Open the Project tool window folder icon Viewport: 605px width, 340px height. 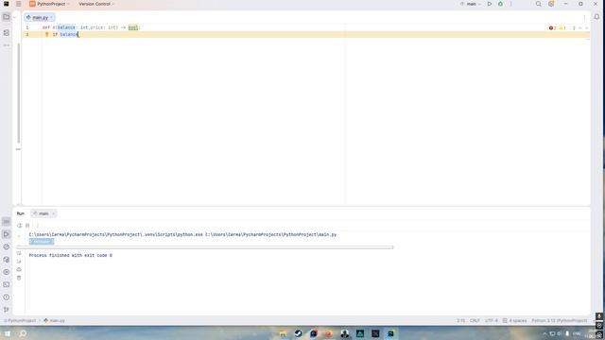coord(7,17)
